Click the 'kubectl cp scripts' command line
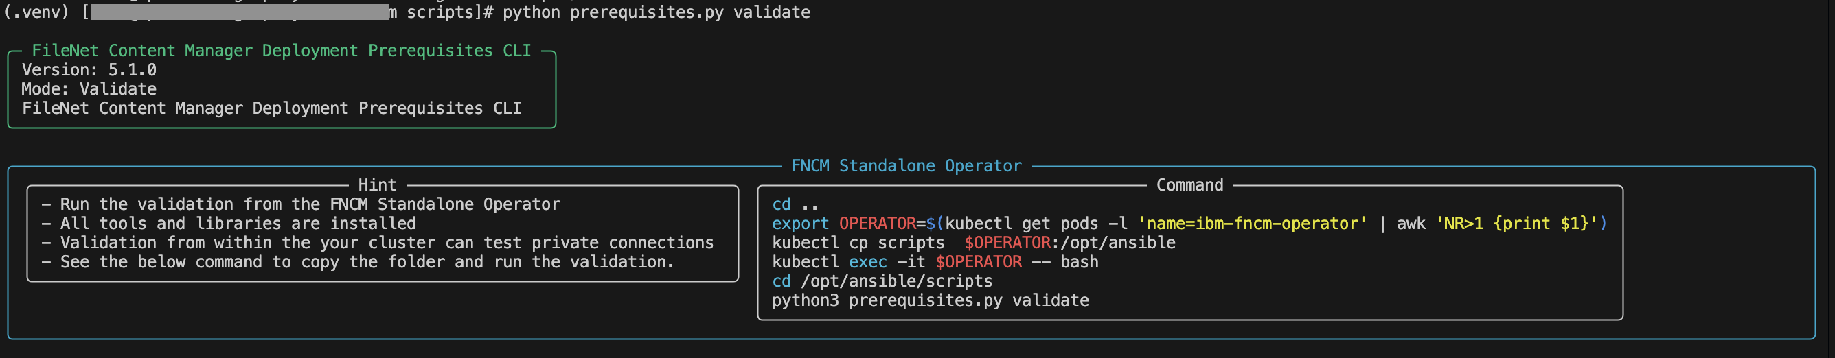This screenshot has height=358, width=1835. pyautogui.click(x=974, y=243)
